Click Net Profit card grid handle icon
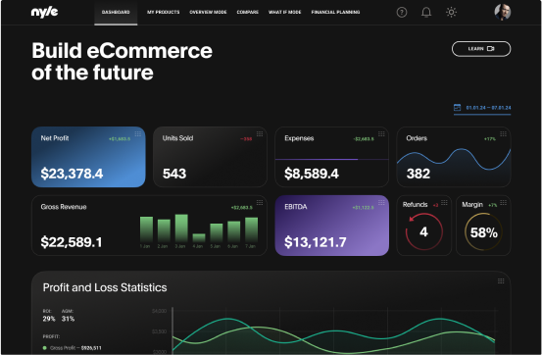 coord(137,134)
